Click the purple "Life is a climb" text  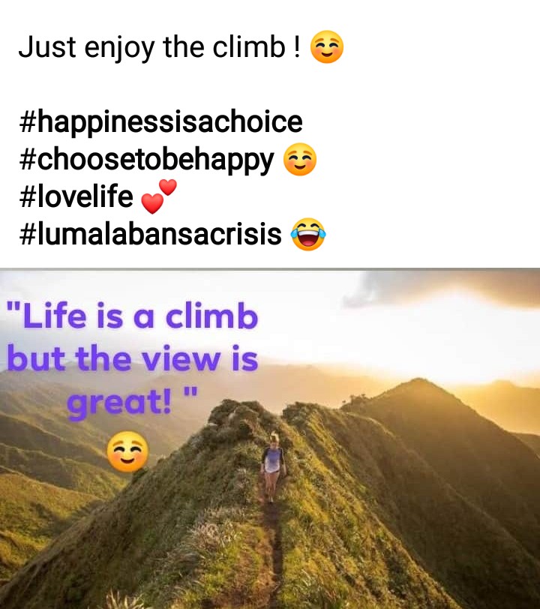[133, 316]
